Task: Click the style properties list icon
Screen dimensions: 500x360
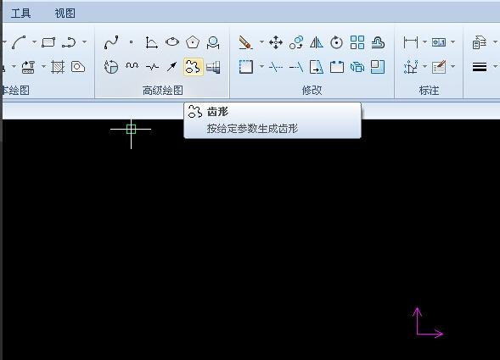Action: tap(480, 42)
